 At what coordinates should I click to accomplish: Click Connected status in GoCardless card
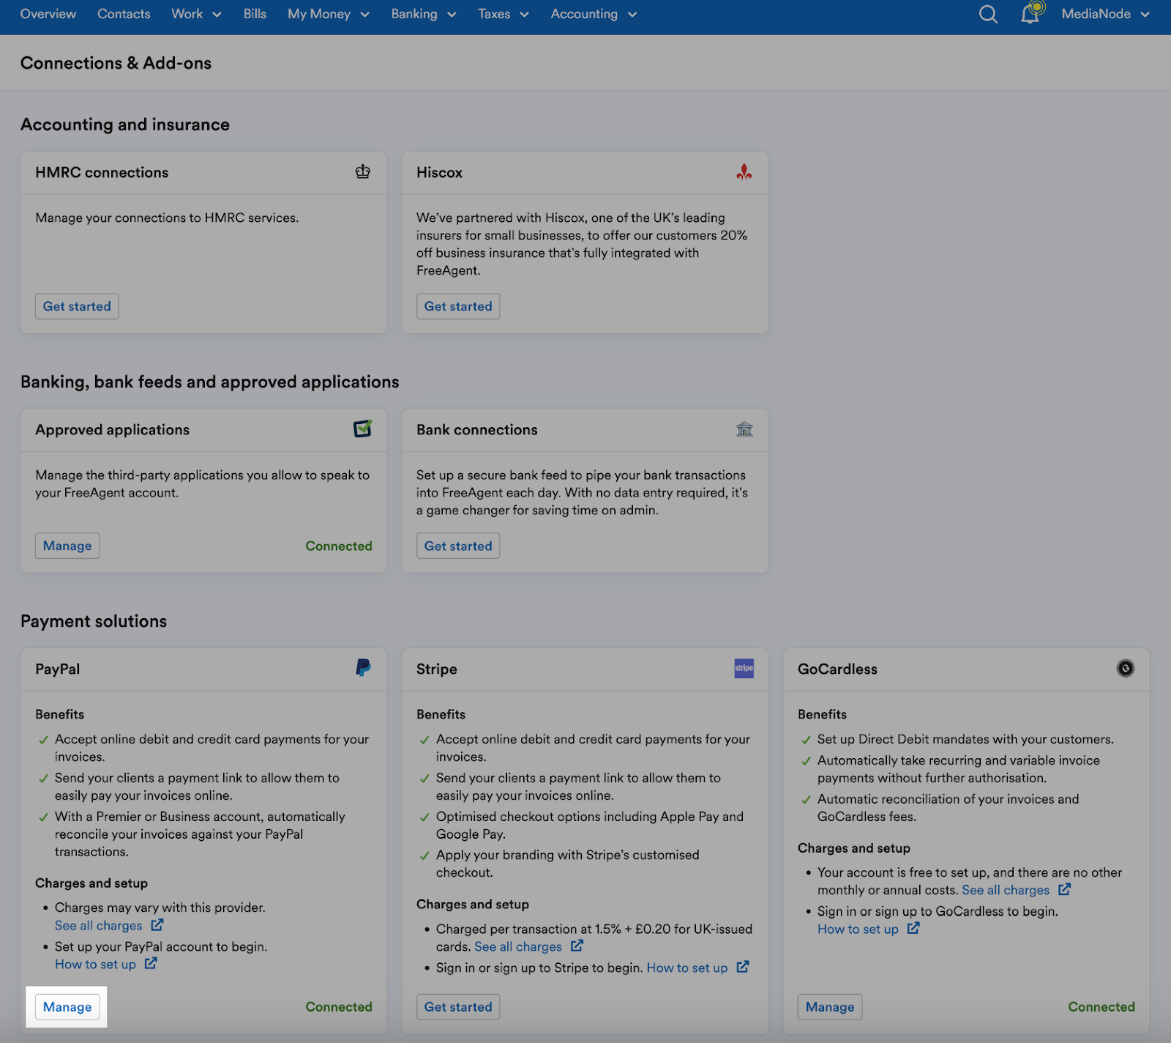click(1101, 1006)
